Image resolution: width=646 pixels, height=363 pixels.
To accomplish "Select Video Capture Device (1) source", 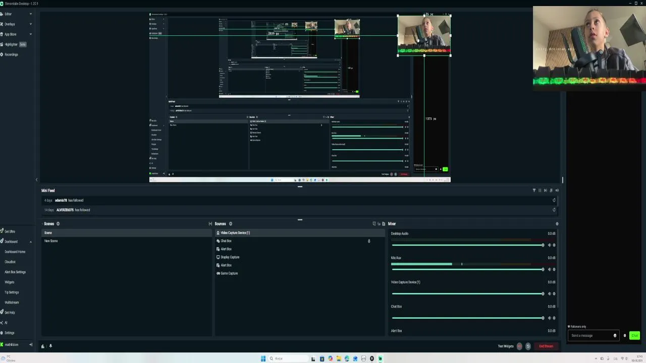I will pos(300,233).
